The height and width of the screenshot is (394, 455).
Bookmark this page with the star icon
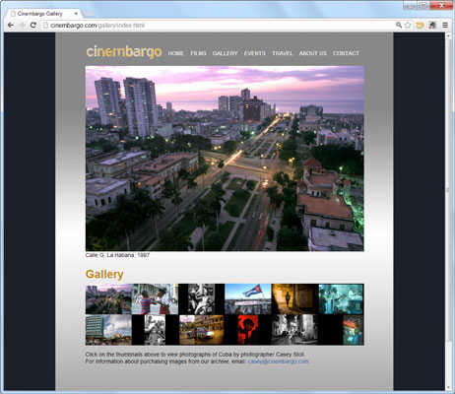(408, 25)
